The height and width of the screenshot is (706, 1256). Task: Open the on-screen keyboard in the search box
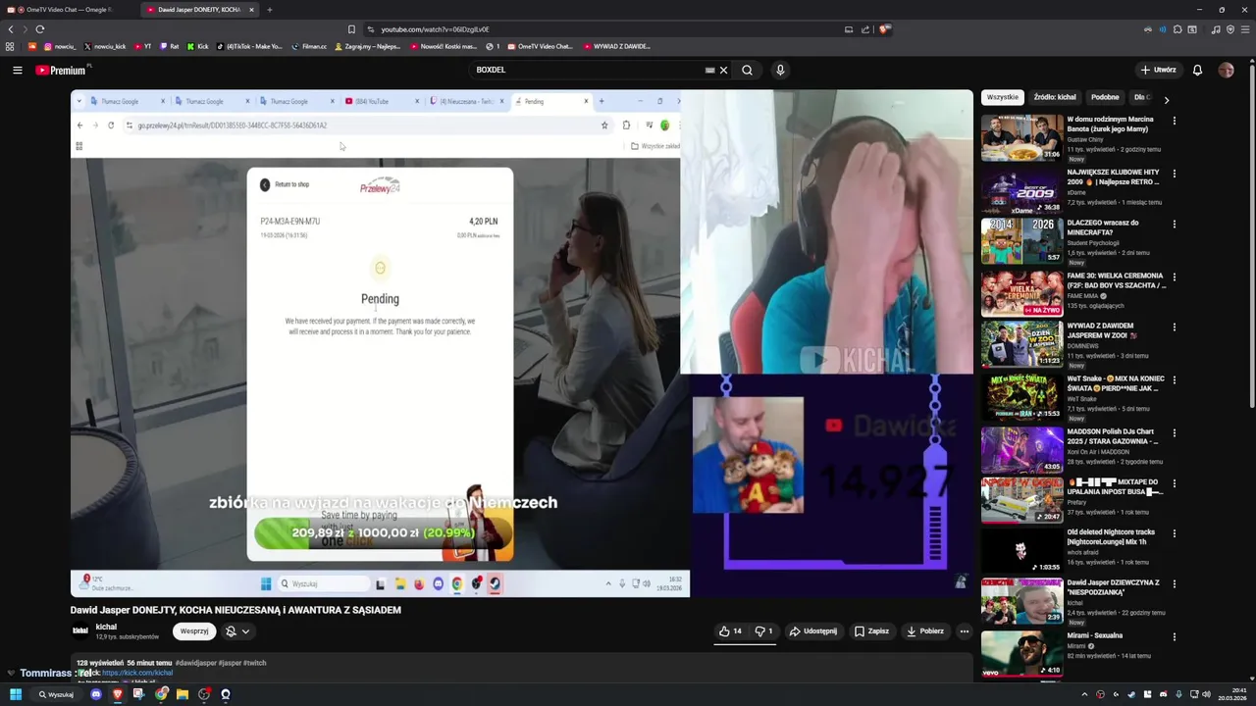click(x=709, y=70)
